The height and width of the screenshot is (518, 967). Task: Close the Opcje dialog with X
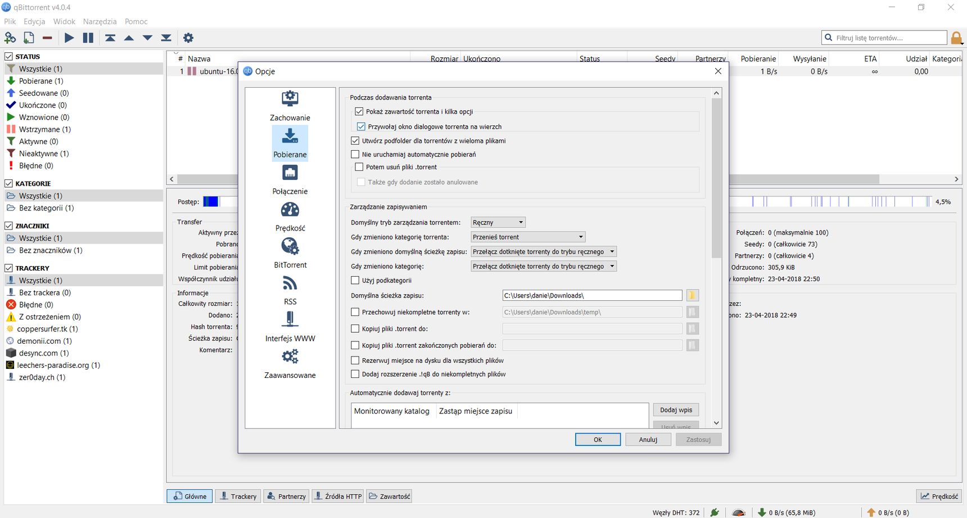click(718, 71)
